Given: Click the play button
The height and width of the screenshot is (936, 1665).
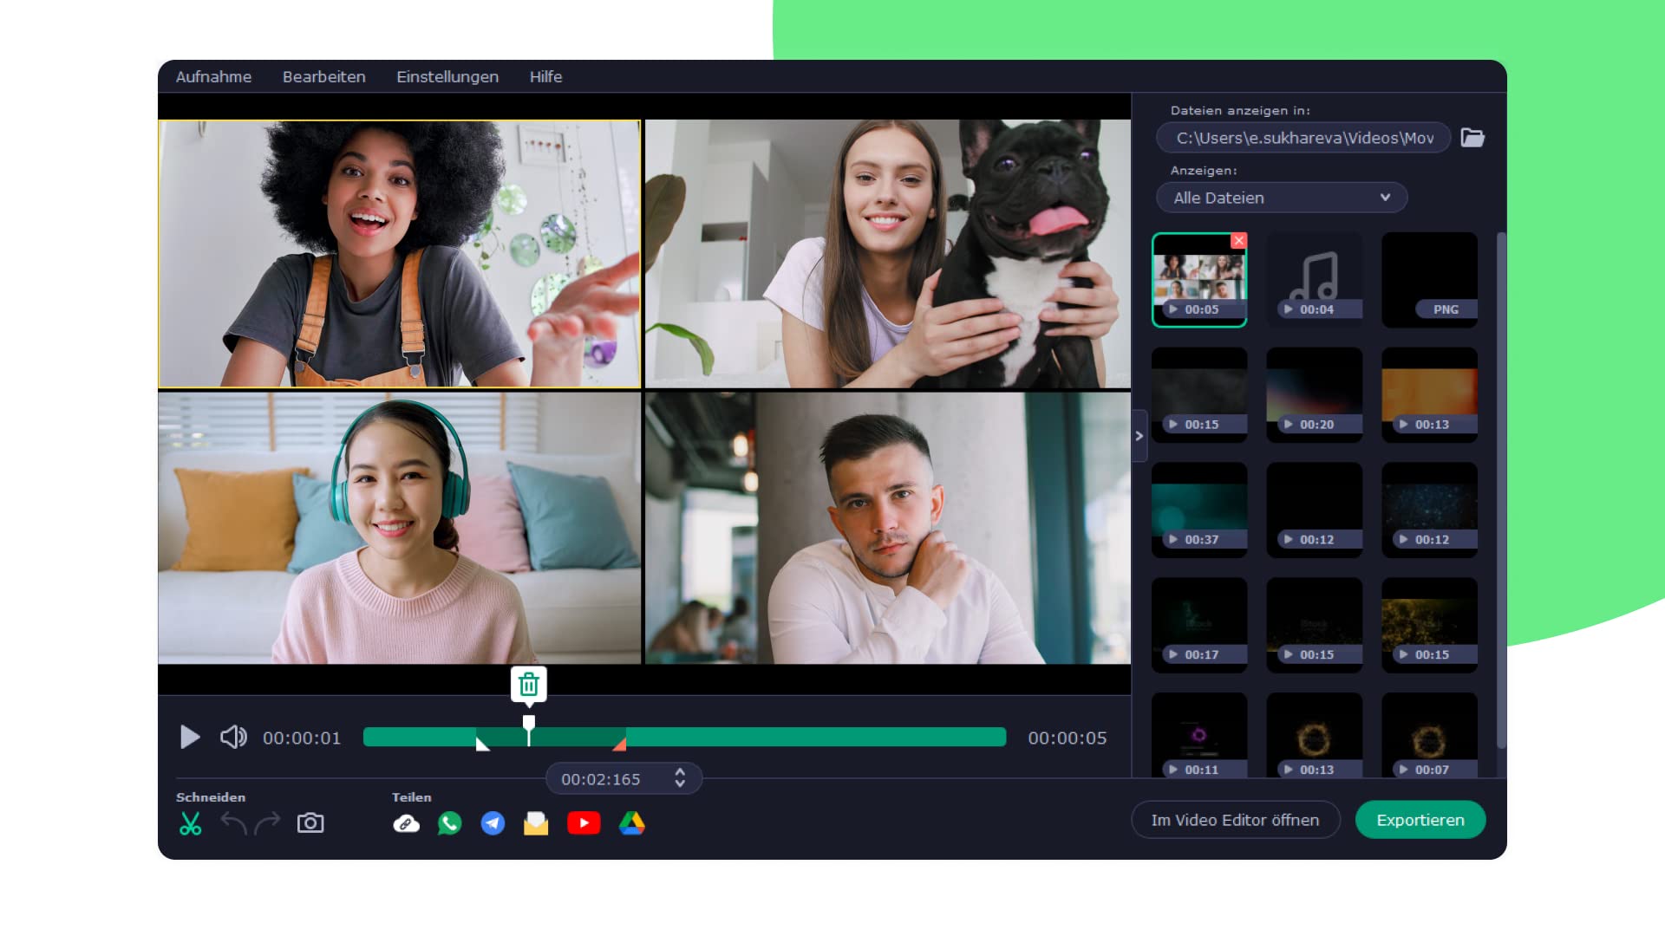Looking at the screenshot, I should (x=190, y=738).
